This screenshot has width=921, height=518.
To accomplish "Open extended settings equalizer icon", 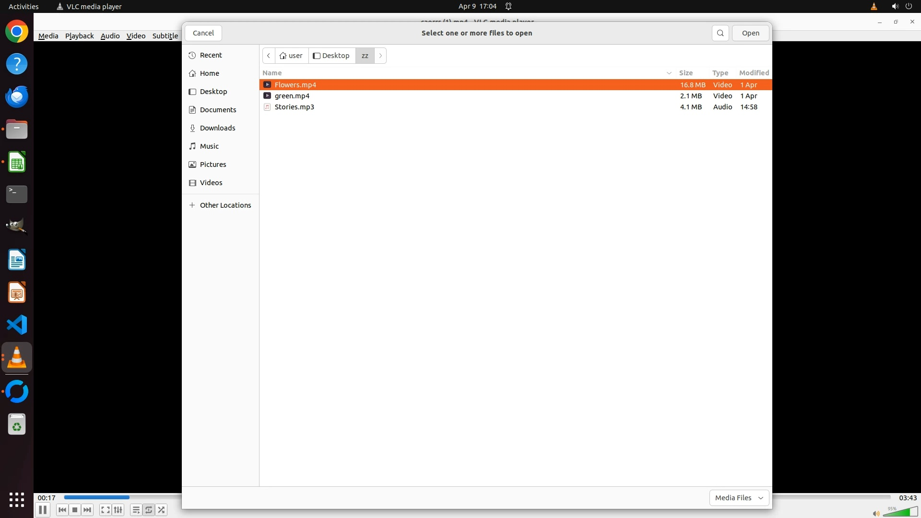I will pyautogui.click(x=118, y=510).
